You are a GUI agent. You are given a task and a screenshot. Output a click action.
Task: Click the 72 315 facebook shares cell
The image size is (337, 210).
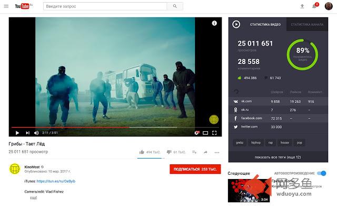[276, 119]
